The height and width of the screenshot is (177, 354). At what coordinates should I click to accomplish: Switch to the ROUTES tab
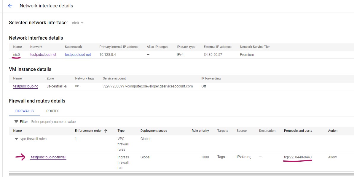53,111
